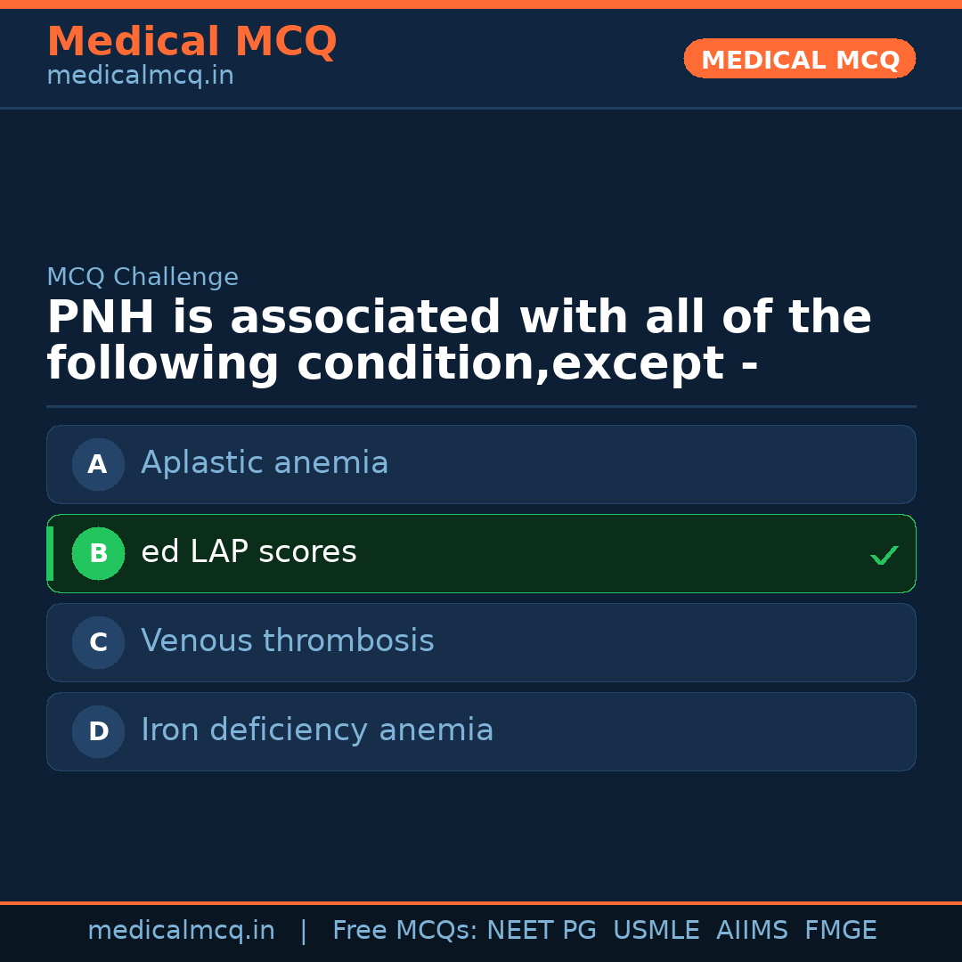Image resolution: width=962 pixels, height=962 pixels.
Task: Click the green checkmark icon
Action: [x=884, y=556]
